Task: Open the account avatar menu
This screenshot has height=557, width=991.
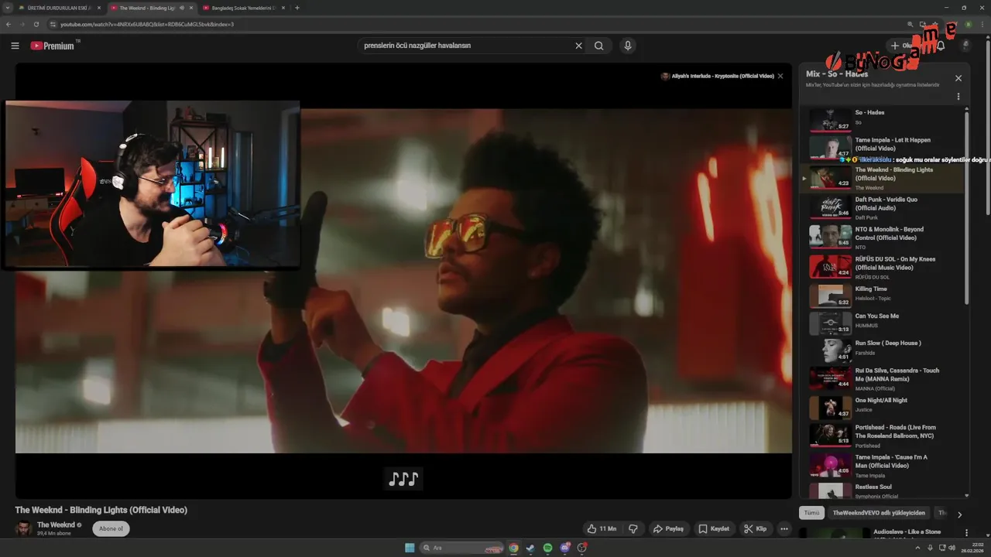Action: click(x=965, y=46)
